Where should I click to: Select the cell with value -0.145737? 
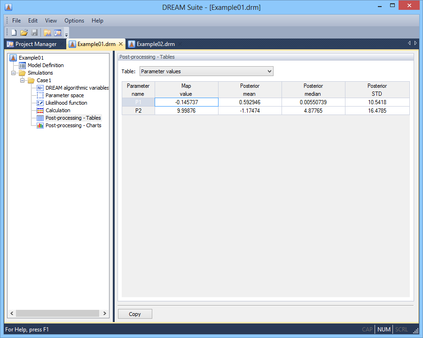pyautogui.click(x=187, y=102)
